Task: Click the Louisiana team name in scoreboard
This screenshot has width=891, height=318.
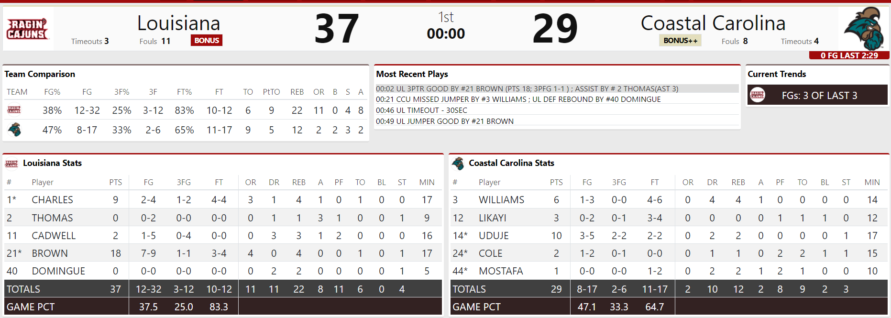Action: click(178, 23)
